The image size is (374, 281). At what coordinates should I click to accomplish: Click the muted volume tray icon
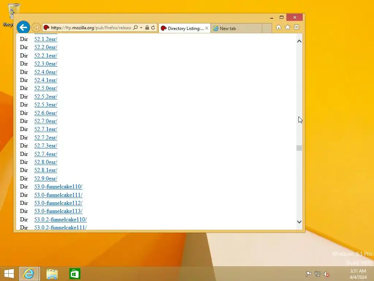pyautogui.click(x=327, y=274)
